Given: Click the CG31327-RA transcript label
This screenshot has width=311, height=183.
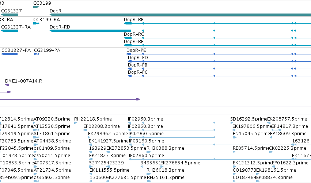Looking at the screenshot, I should tap(16, 27).
